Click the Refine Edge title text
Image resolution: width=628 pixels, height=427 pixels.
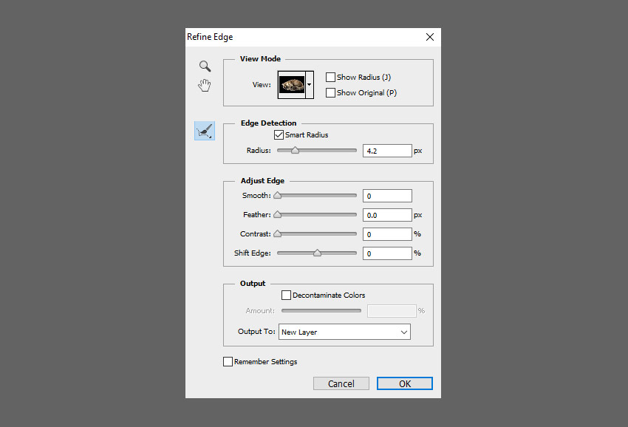click(210, 37)
